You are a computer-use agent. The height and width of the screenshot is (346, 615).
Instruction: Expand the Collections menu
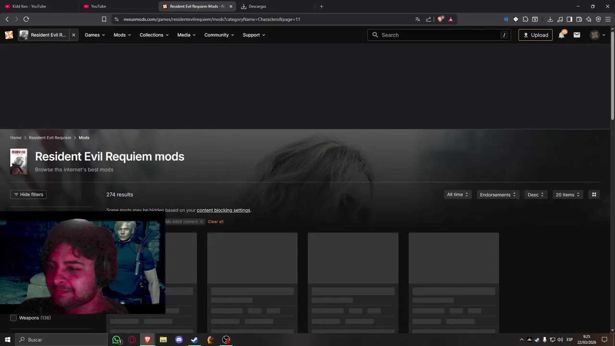point(154,35)
